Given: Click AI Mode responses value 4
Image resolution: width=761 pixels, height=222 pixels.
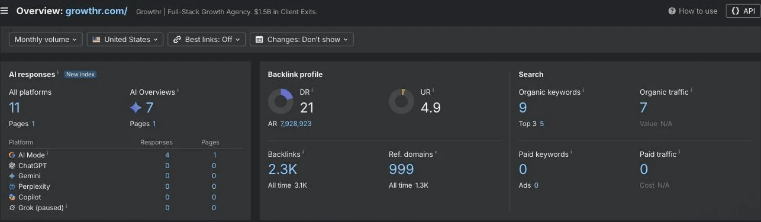Looking at the screenshot, I should pos(167,155).
